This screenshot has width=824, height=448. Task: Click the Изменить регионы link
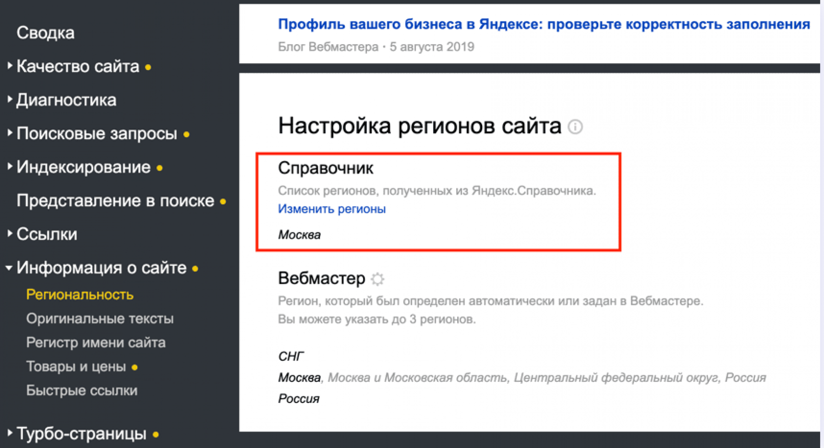pyautogui.click(x=332, y=209)
